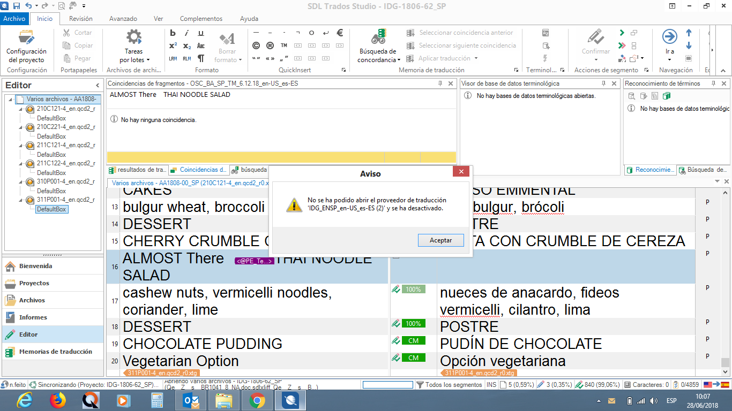Apply underline formatting
Screen dimensions: 732x411
click(x=201, y=33)
